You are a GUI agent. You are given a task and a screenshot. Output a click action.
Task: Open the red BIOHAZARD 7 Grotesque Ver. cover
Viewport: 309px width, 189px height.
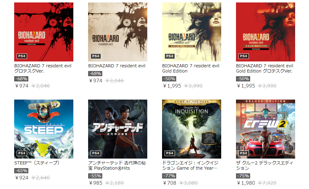pos(44,32)
